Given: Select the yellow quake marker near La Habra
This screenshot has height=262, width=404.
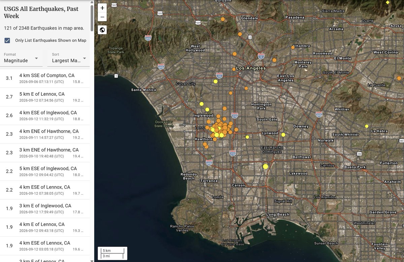Looking at the screenshot, I should click(x=367, y=126).
